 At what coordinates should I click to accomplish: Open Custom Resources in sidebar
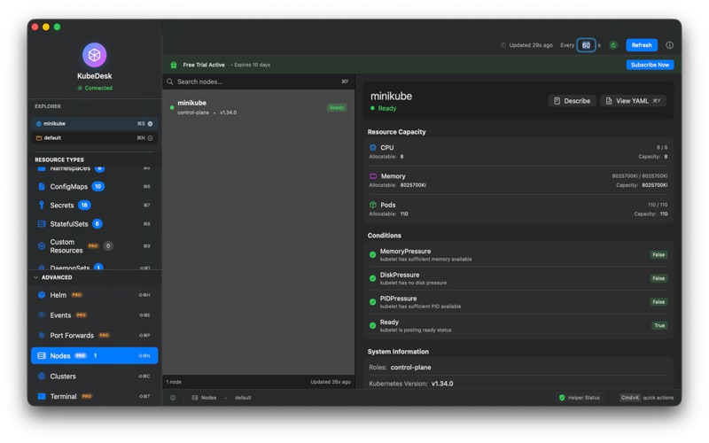(x=95, y=246)
